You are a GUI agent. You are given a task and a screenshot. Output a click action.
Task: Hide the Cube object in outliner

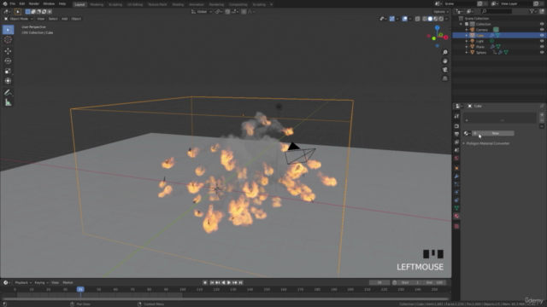pyautogui.click(x=542, y=35)
